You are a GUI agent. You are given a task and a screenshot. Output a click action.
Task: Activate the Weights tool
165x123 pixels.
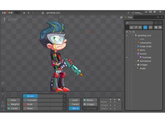(x=14, y=104)
